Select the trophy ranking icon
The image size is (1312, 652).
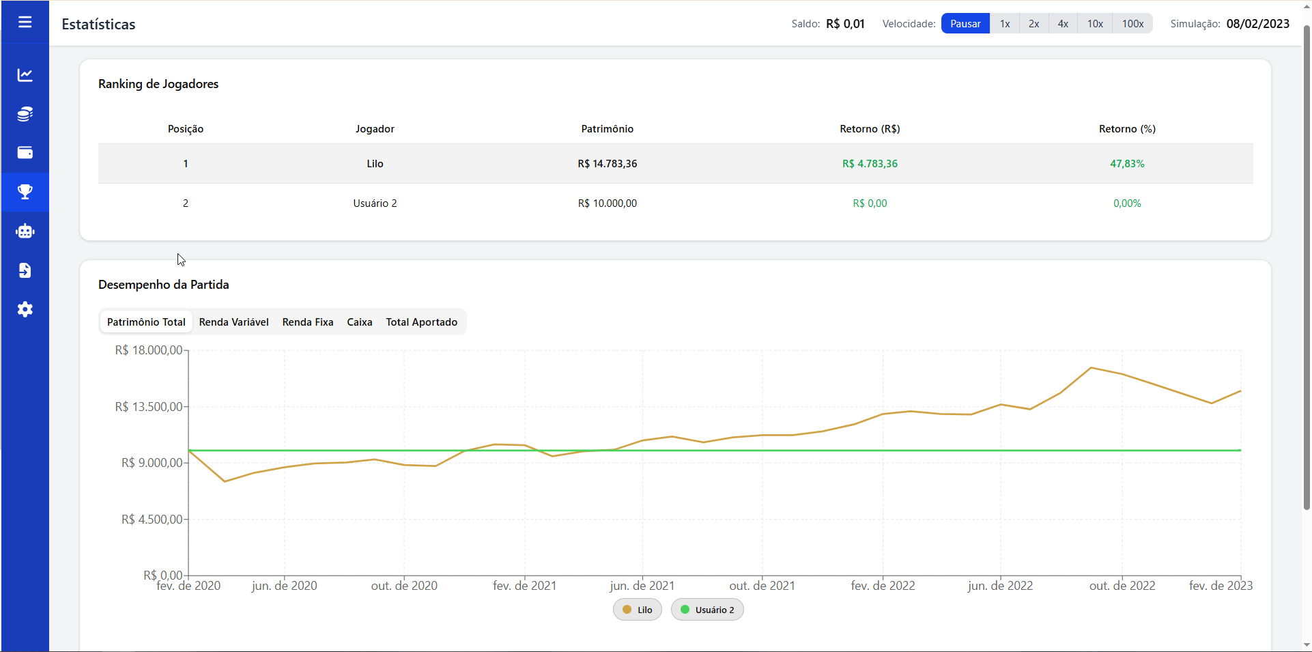click(25, 192)
